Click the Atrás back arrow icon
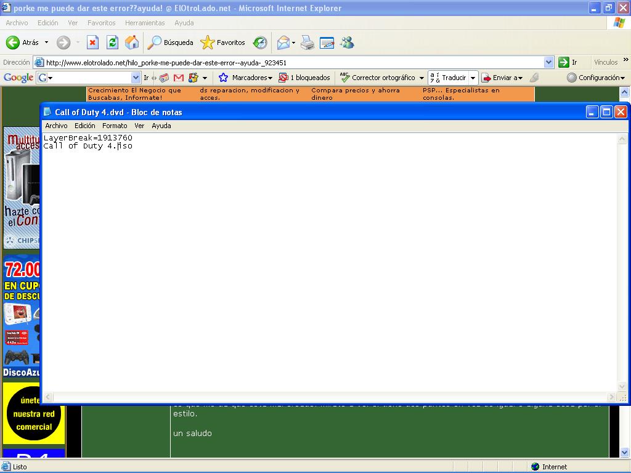631x473 pixels. click(13, 42)
